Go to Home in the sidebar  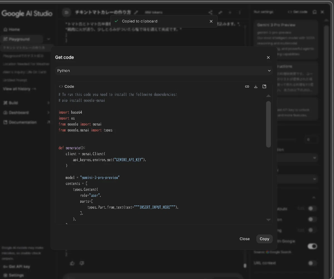tap(12, 30)
